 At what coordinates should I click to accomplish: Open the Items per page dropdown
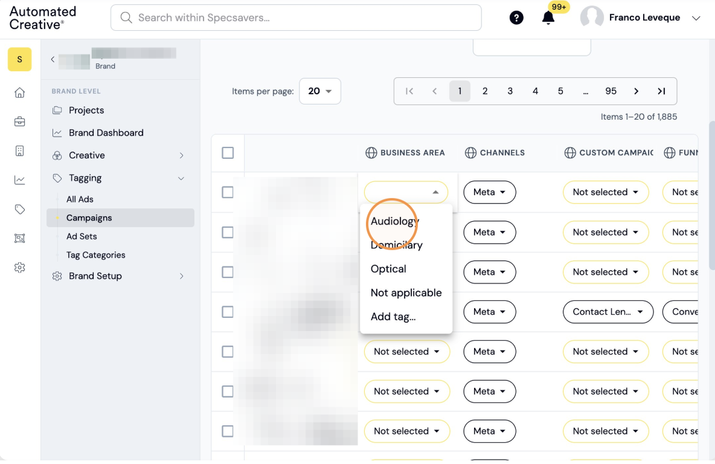coord(319,91)
